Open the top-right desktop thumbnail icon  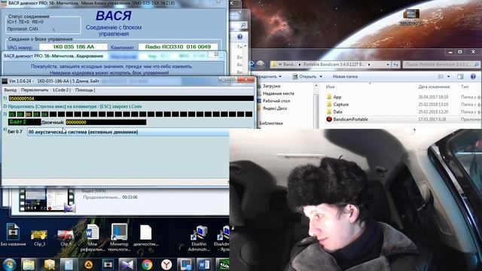(x=410, y=17)
